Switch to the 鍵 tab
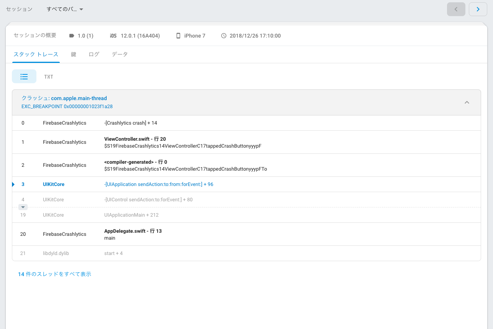This screenshot has width=493, height=329. click(73, 54)
